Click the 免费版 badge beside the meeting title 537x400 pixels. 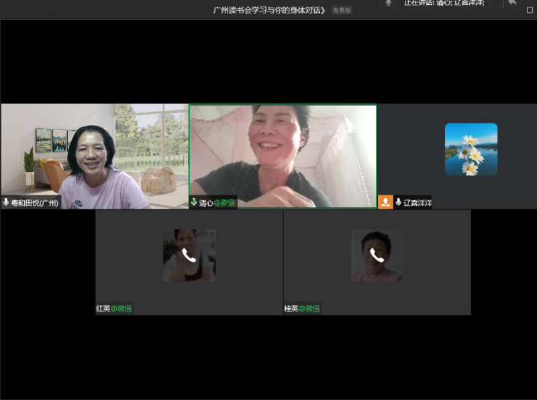[x=342, y=10]
